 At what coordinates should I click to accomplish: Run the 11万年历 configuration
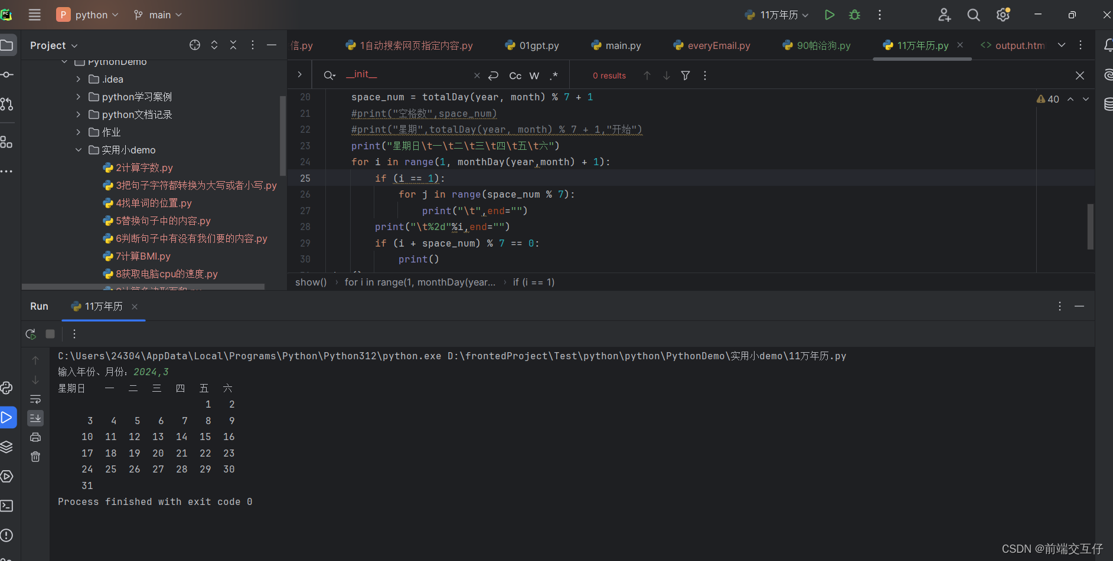click(x=830, y=15)
